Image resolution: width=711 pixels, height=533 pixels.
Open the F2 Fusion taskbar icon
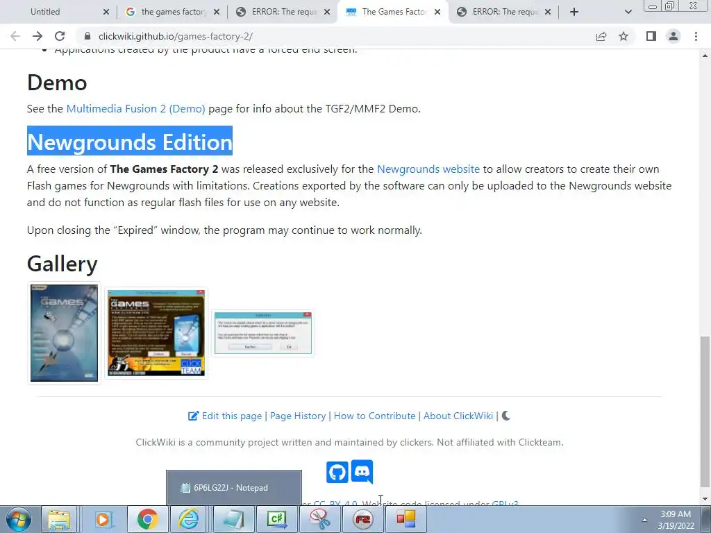point(363,519)
